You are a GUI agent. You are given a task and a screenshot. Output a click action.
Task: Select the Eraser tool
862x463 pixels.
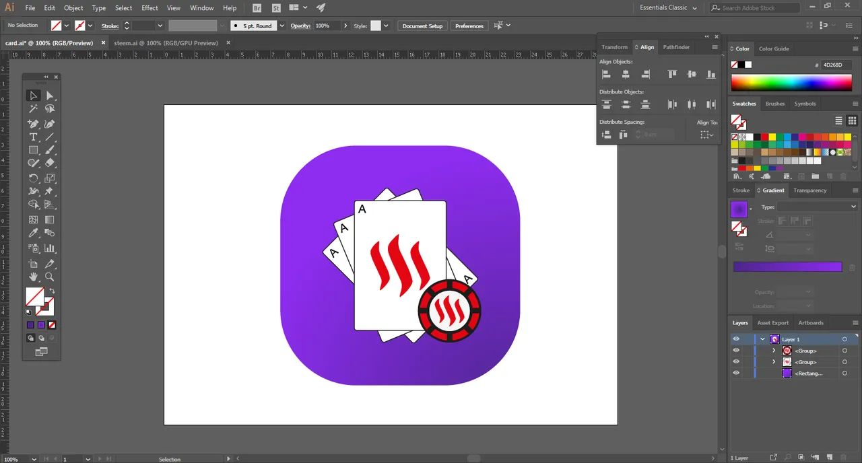50,163
